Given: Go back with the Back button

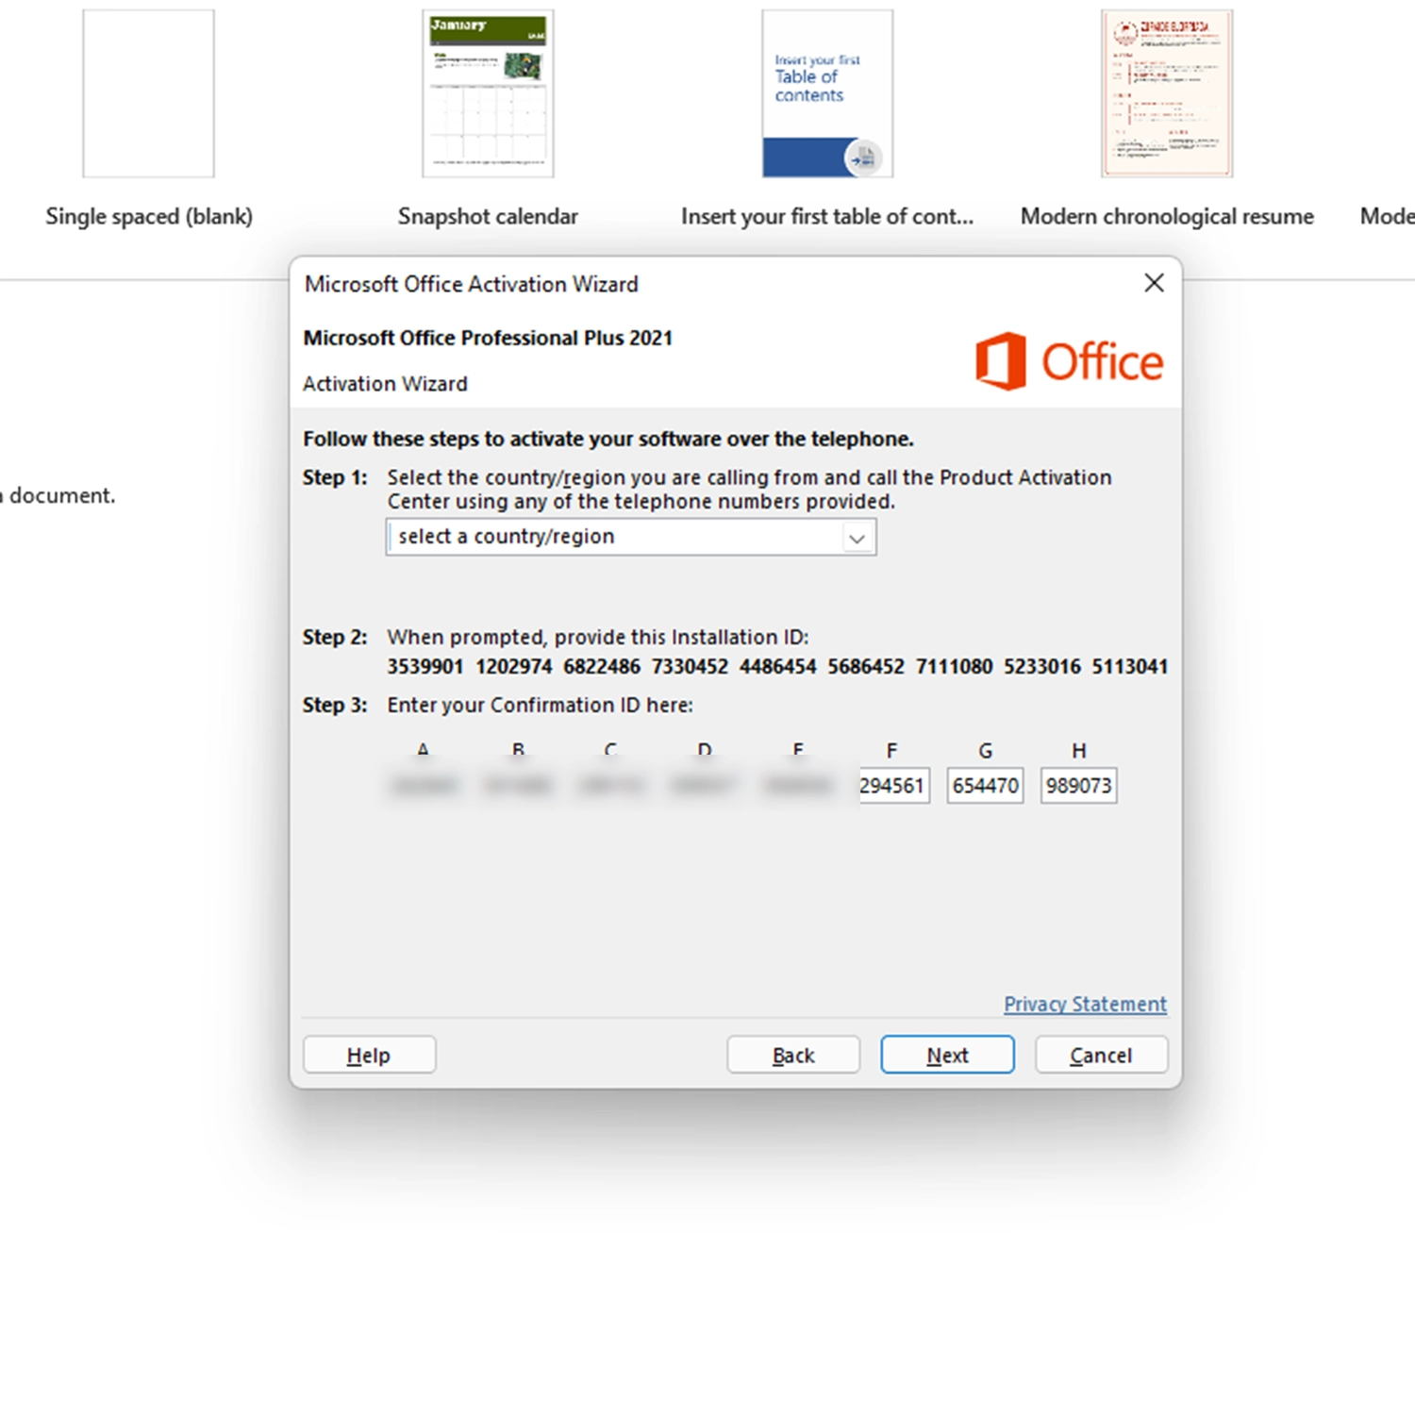Looking at the screenshot, I should pyautogui.click(x=792, y=1055).
